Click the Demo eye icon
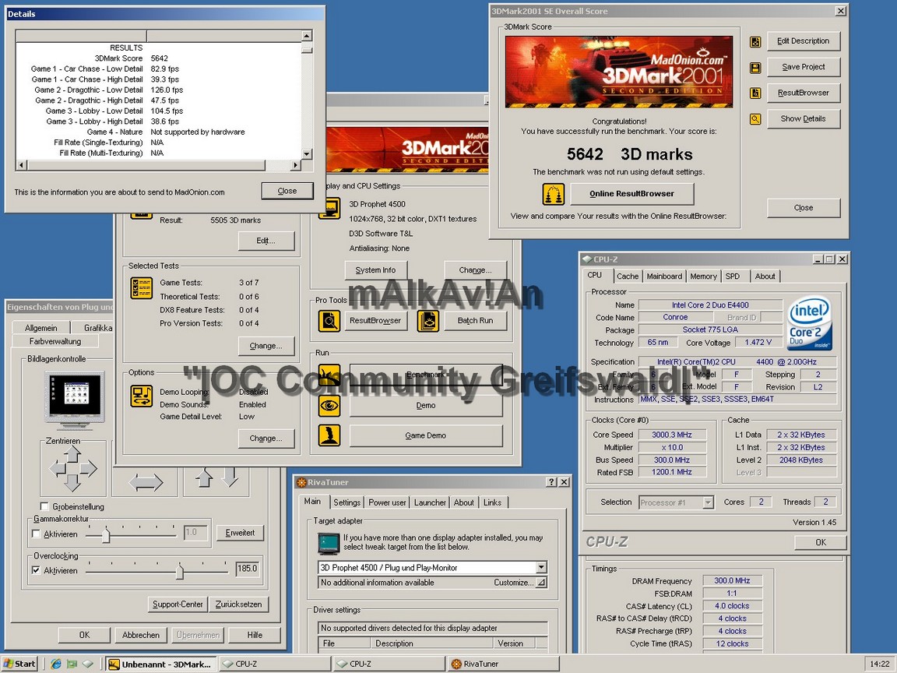 point(329,406)
